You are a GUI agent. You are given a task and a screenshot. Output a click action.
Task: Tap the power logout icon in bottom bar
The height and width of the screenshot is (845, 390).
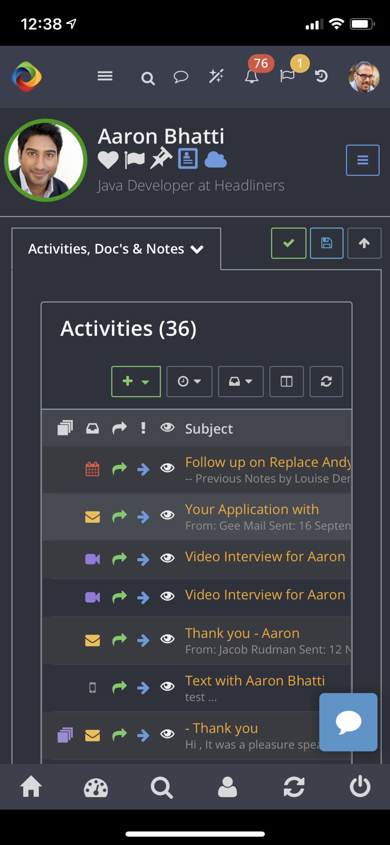coord(360,786)
